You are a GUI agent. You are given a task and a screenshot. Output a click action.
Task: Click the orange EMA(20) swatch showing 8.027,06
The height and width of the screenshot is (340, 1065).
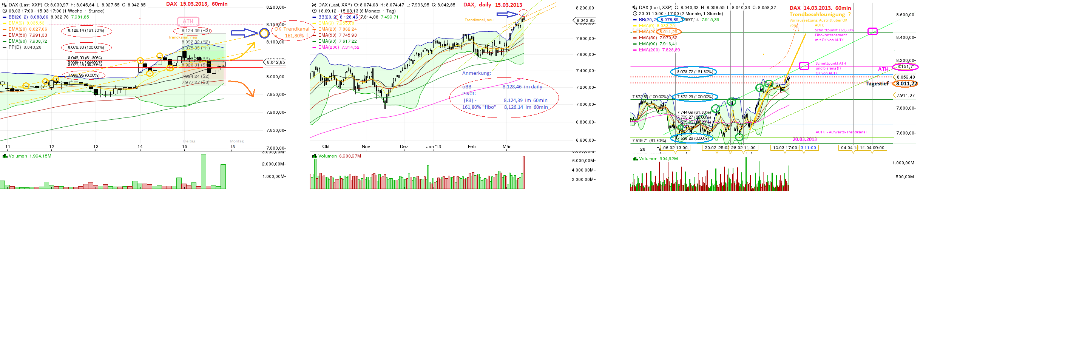[x=5, y=29]
